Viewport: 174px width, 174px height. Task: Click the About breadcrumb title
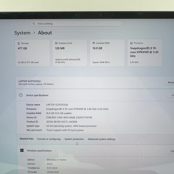coord(45,33)
